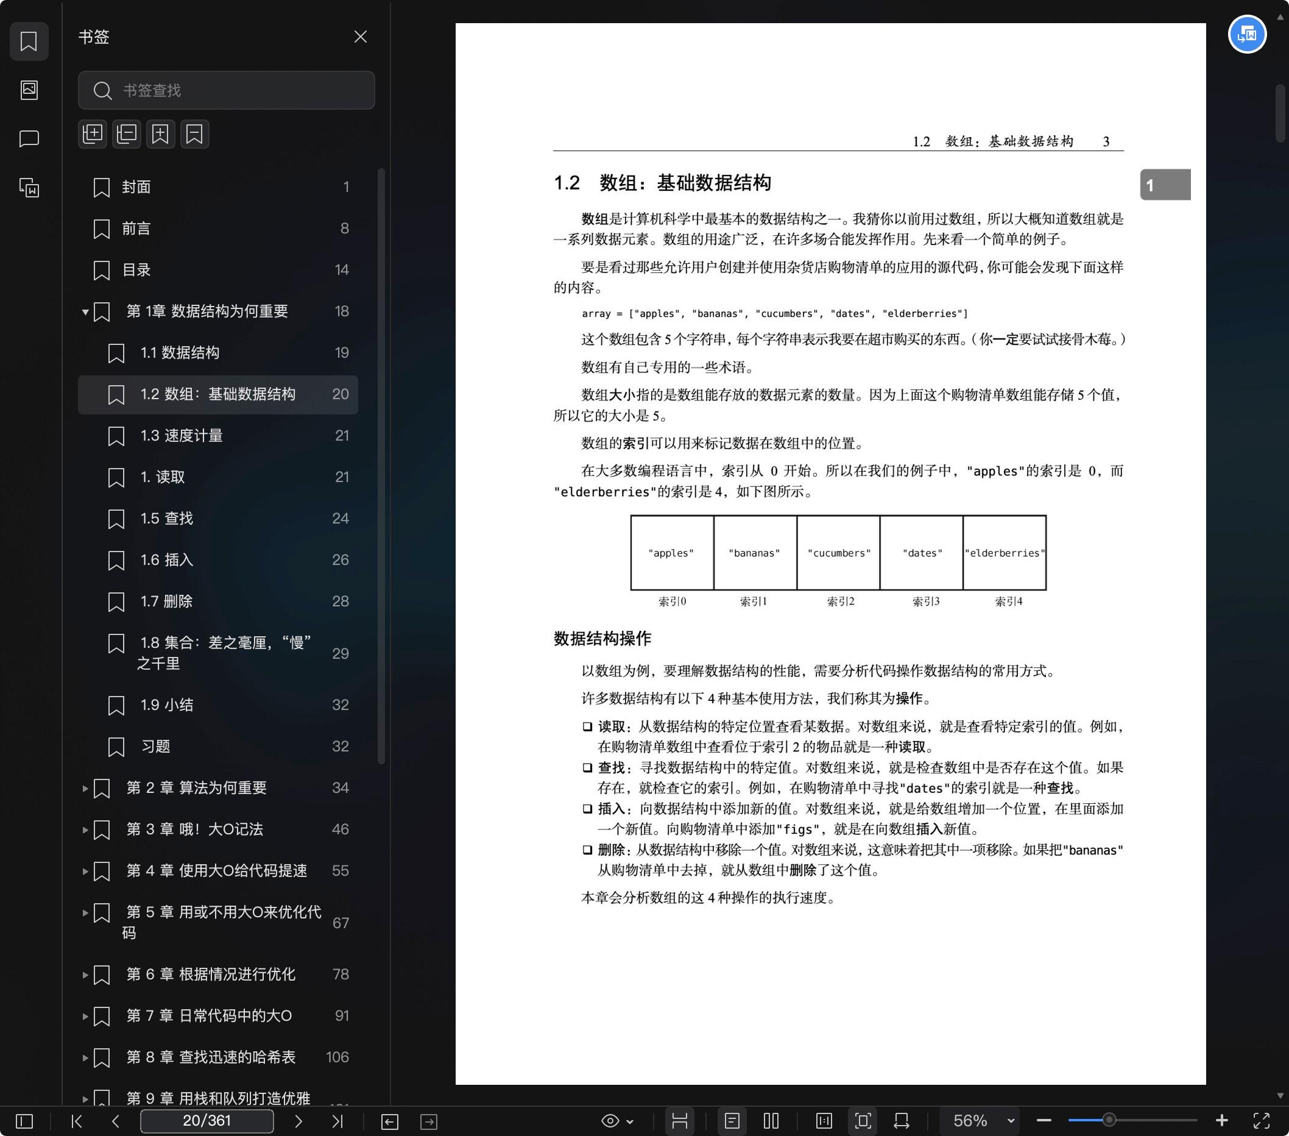The image size is (1289, 1136).
Task: Expand 第 7 章 日常代码中的大O bookmark
Action: [x=85, y=1017]
